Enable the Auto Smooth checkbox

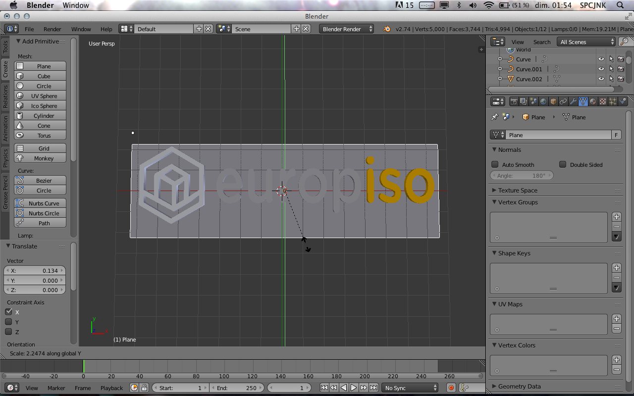[x=495, y=164]
